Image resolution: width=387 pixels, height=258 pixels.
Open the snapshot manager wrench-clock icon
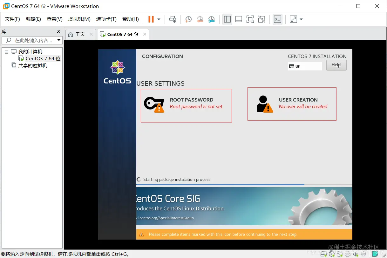[x=211, y=19]
